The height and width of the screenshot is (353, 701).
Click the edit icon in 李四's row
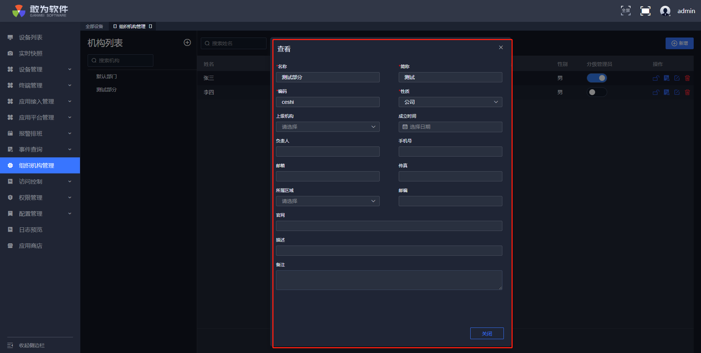pyautogui.click(x=677, y=92)
